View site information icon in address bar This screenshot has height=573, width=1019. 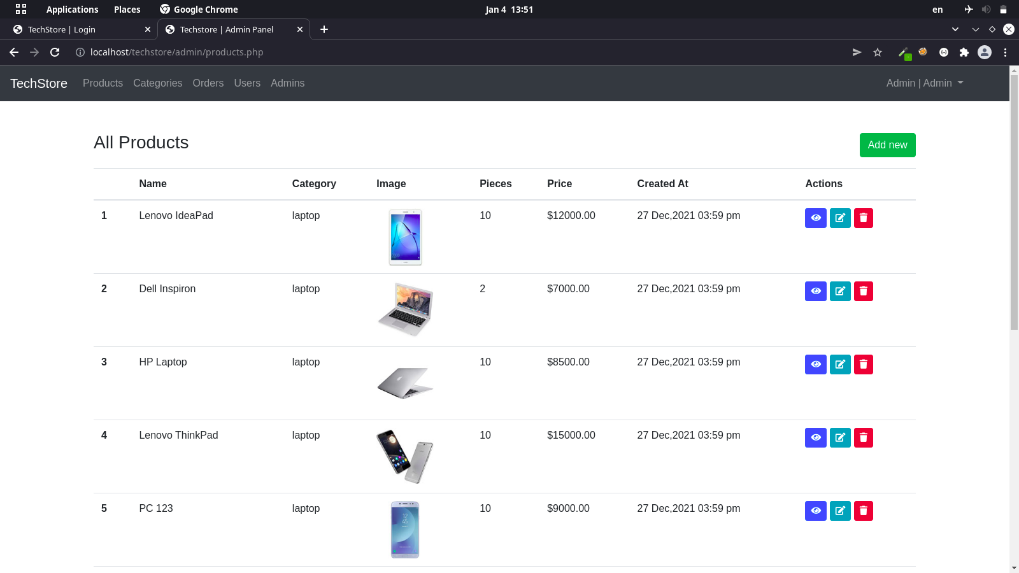pyautogui.click(x=80, y=52)
